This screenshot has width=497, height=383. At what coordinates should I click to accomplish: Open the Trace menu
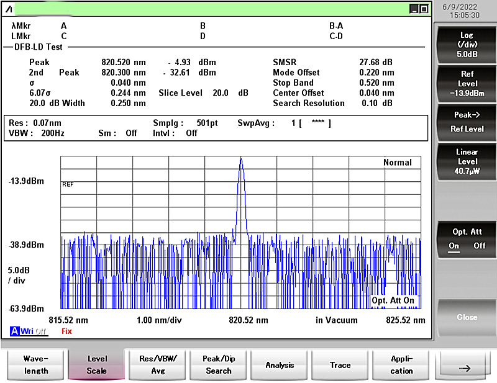tap(340, 364)
